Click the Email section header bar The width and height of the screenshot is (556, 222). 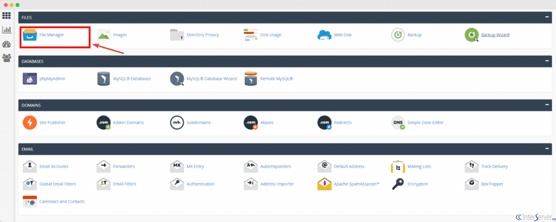coord(285,149)
